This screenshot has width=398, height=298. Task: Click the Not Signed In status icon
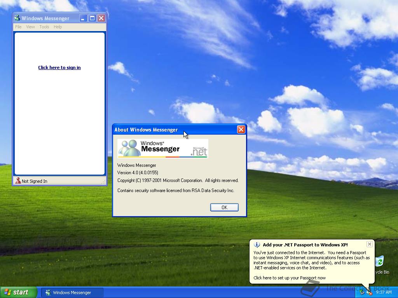pyautogui.click(x=18, y=181)
